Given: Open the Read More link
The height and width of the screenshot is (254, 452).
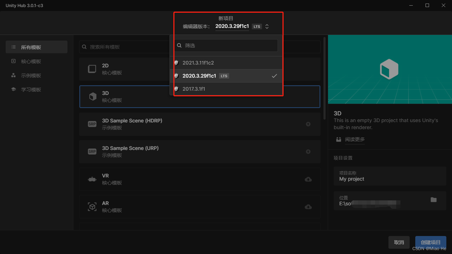Looking at the screenshot, I should point(355,139).
